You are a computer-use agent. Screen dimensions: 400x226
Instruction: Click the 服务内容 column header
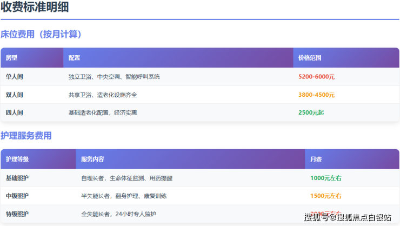click(92, 159)
